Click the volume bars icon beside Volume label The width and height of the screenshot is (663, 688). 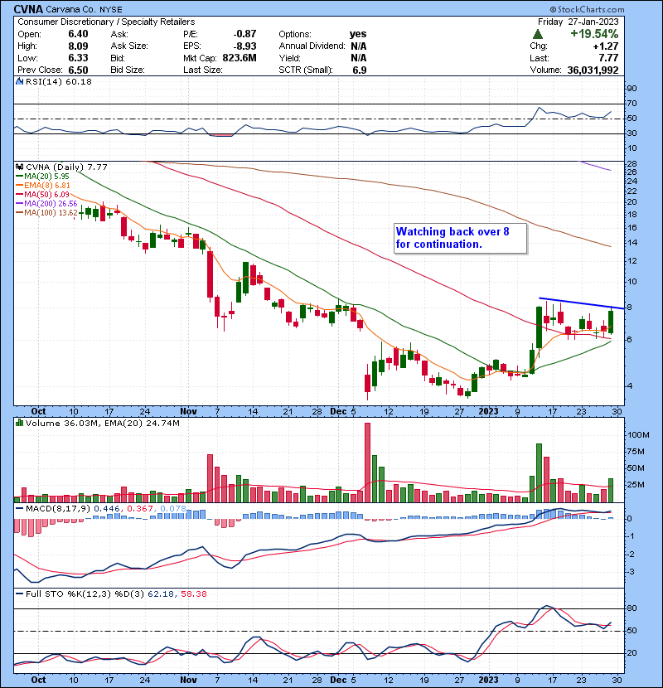point(19,423)
